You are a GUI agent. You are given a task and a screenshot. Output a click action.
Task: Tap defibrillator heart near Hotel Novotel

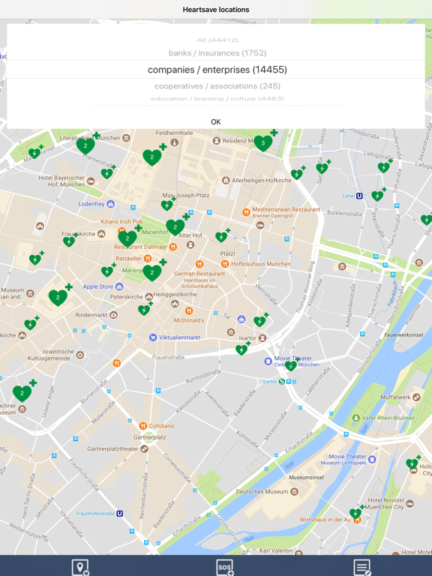[355, 514]
